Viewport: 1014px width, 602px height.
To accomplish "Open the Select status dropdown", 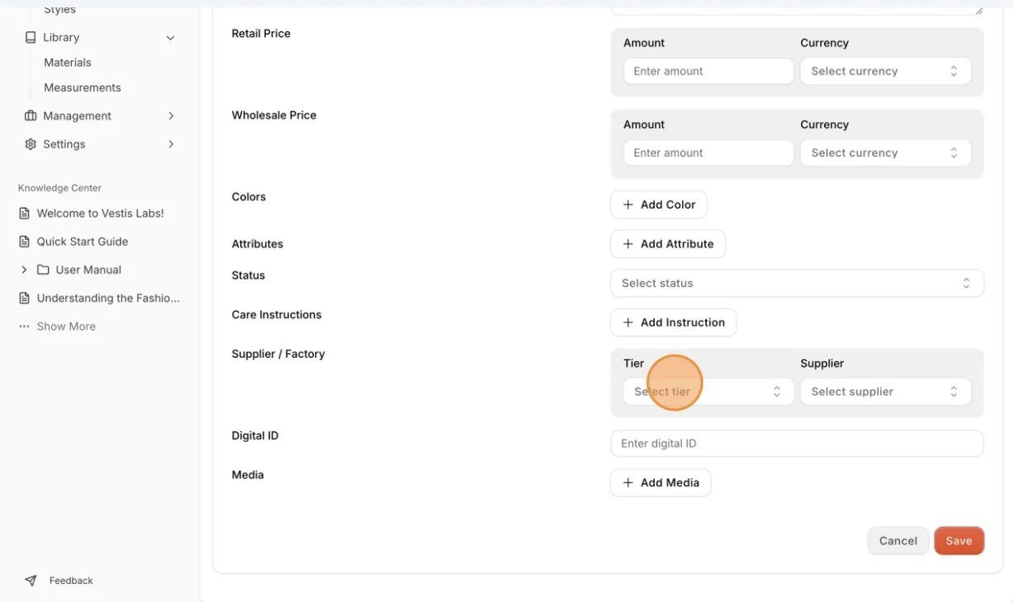I will pyautogui.click(x=797, y=283).
